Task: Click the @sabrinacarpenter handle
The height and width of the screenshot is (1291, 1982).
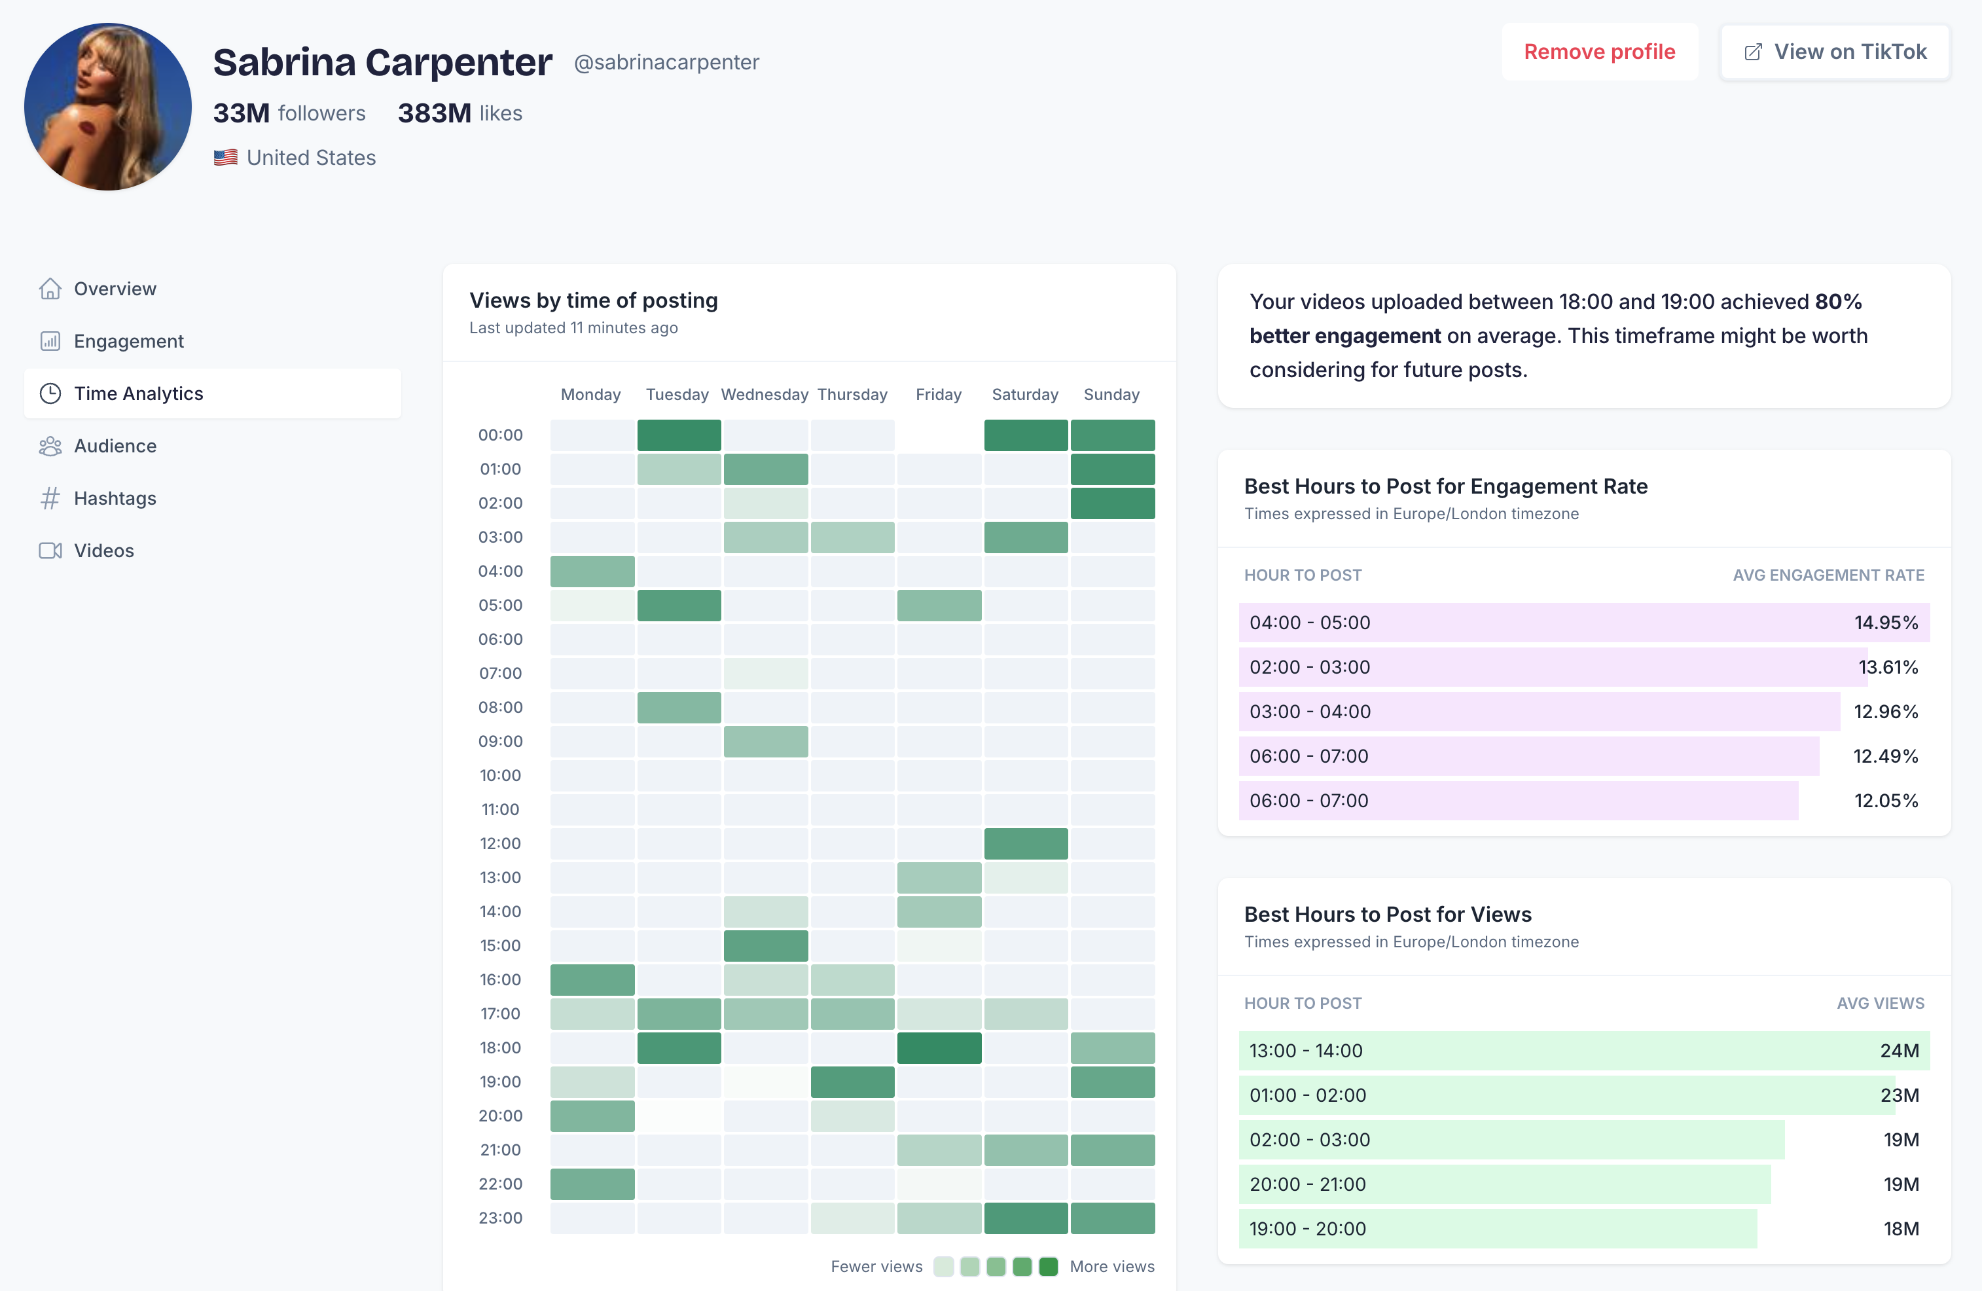Action: pos(666,62)
